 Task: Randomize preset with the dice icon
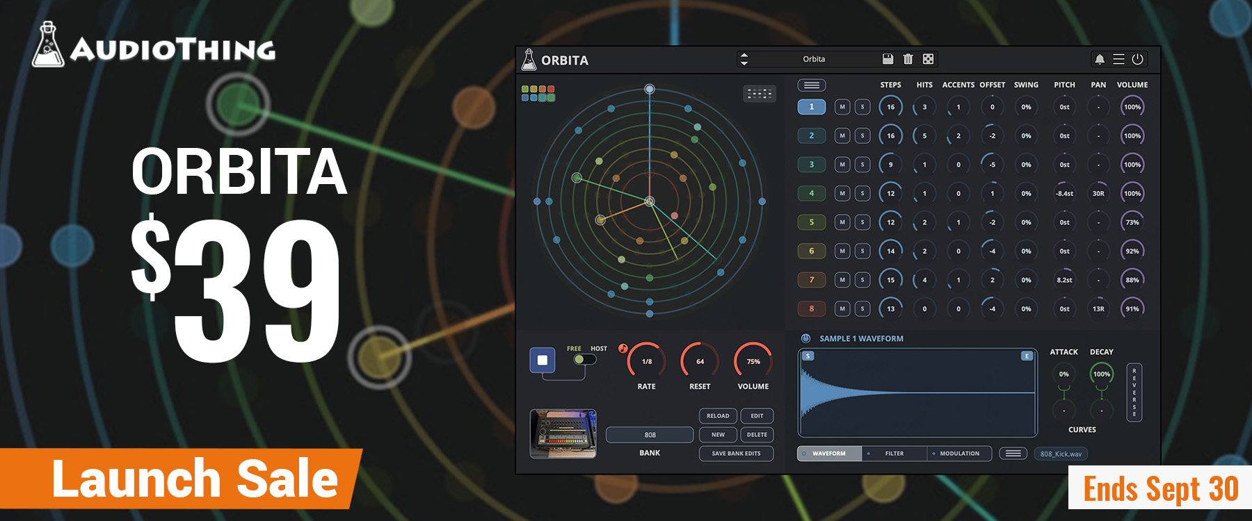point(928,59)
